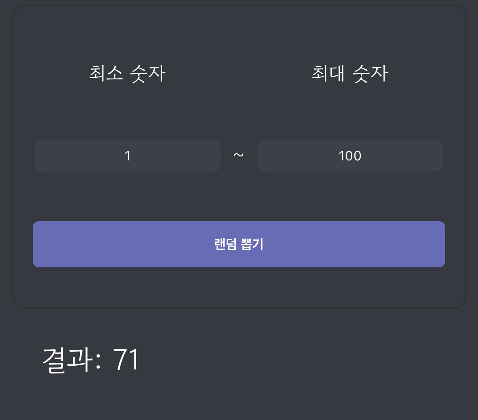The height and width of the screenshot is (420, 478).
Task: Click the 최대 숫자 heading
Action: 350,74
